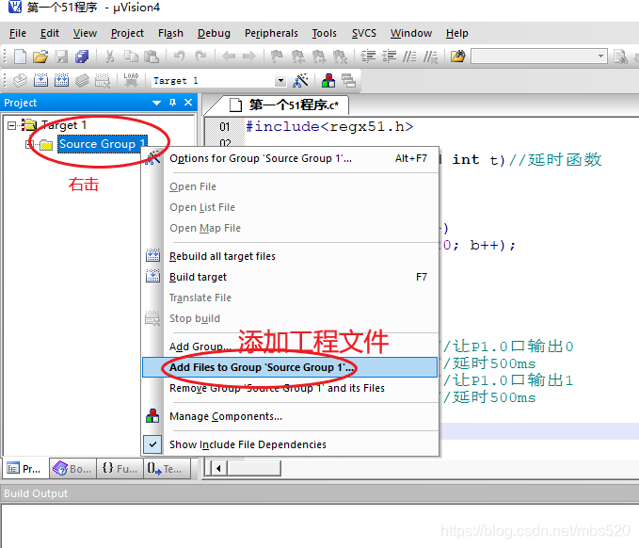
Task: Click the Translate file toolbar icon
Action: (20, 80)
